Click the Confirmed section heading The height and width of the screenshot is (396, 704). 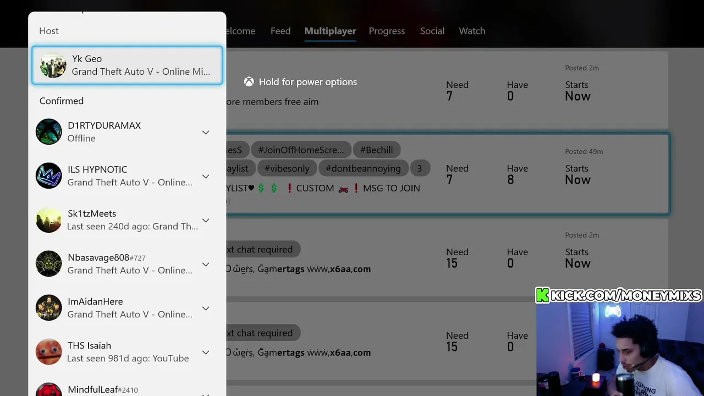click(x=62, y=101)
